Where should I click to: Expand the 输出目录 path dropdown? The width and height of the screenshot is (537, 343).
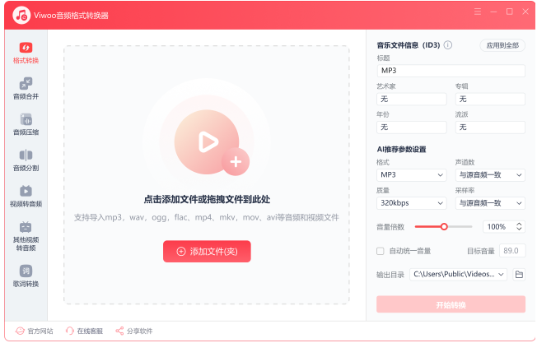pos(458,274)
